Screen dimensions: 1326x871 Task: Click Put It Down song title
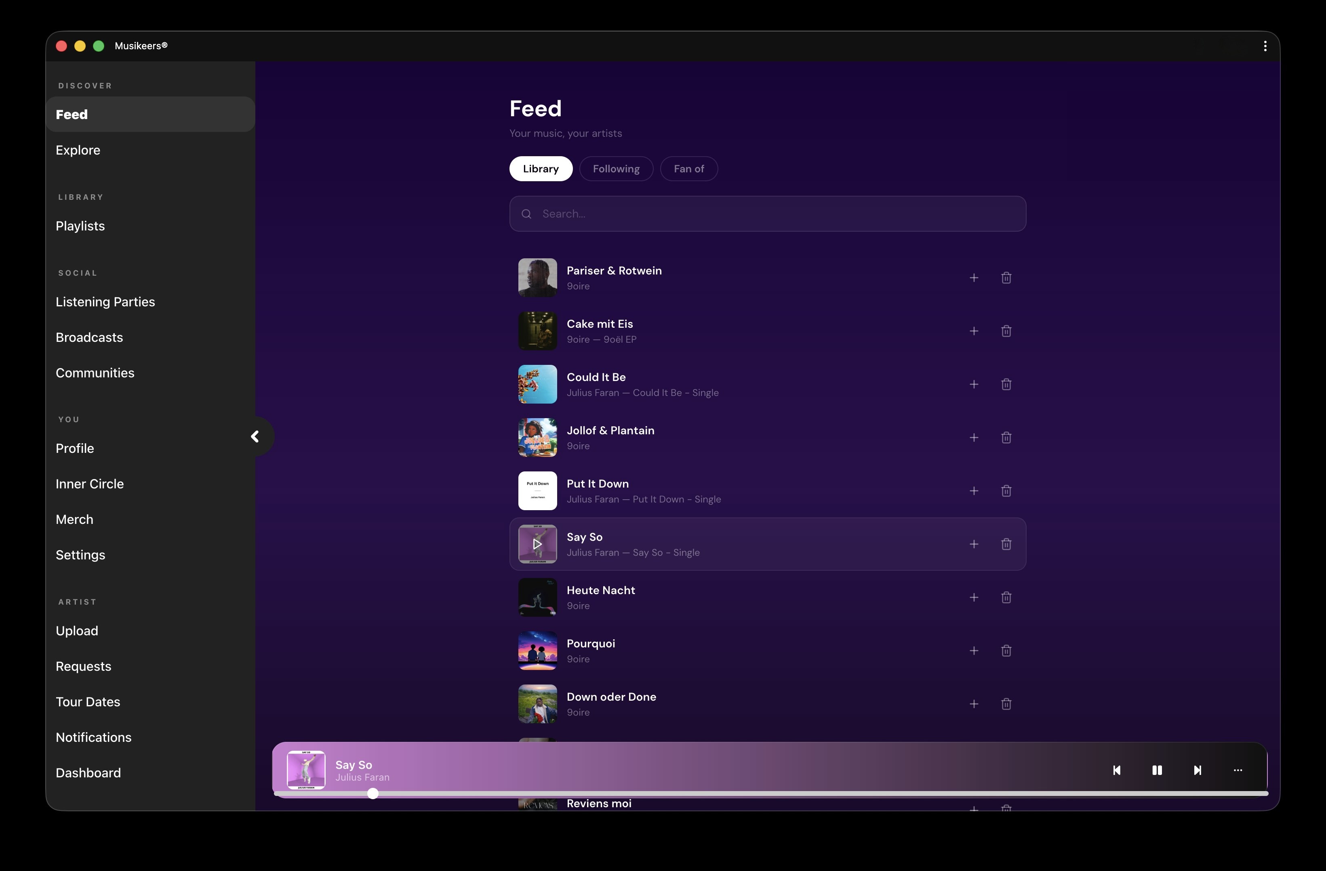coord(597,484)
